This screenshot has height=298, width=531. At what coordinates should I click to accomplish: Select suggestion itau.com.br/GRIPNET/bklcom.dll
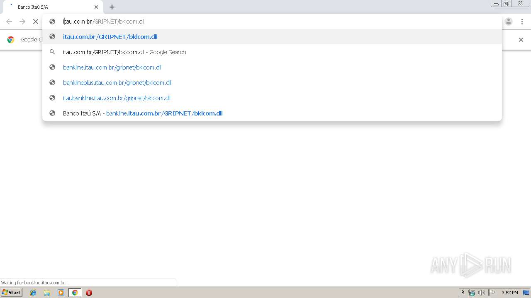pyautogui.click(x=272, y=37)
